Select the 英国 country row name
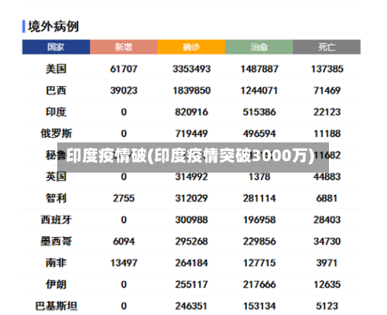The width and height of the screenshot is (387, 315). 56,176
